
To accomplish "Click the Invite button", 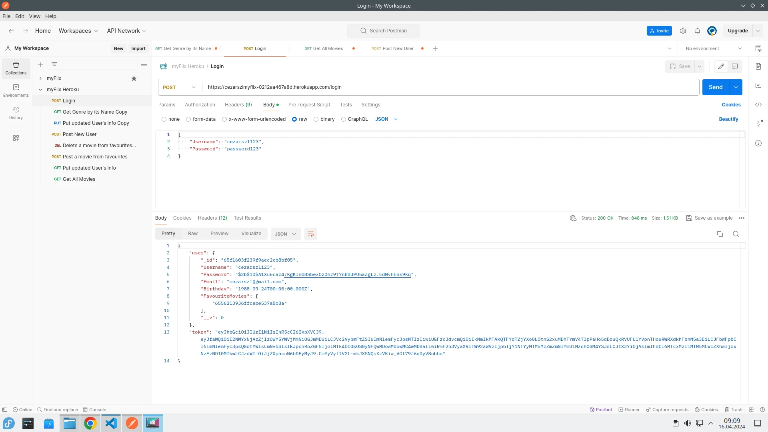I will 659,31.
